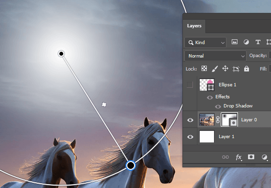Image resolution: width=271 pixels, height=188 pixels.
Task: Click the pixel layer filter icon
Action: click(234, 42)
